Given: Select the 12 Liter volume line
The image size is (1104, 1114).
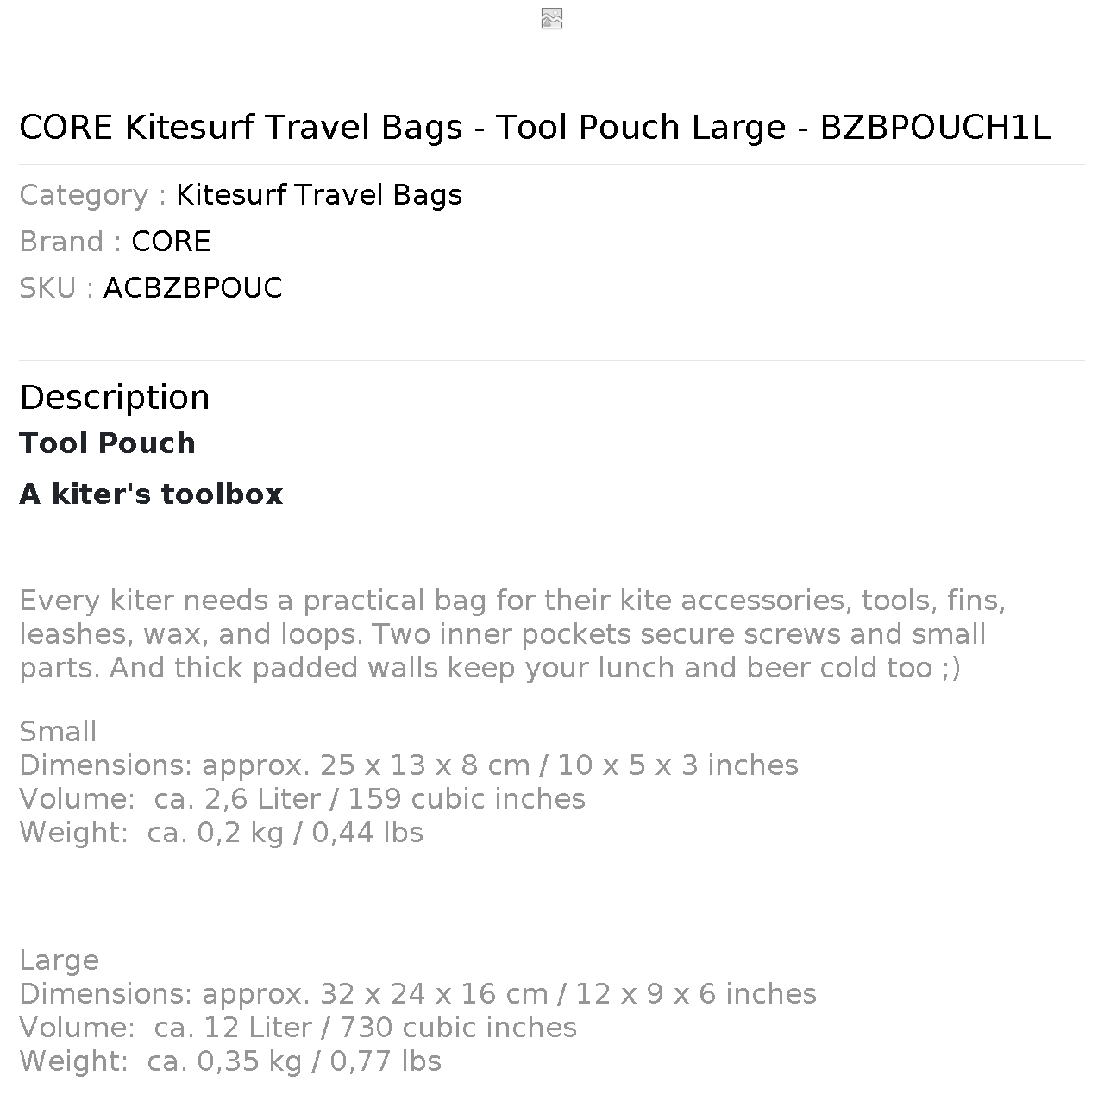Looking at the screenshot, I should click(298, 1028).
